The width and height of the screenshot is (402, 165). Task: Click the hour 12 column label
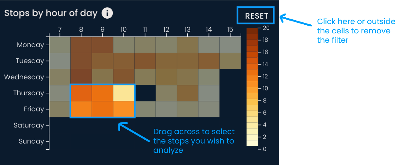pos(166,30)
